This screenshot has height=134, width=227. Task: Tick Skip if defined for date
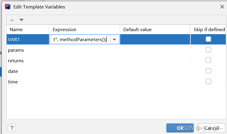(x=208, y=71)
